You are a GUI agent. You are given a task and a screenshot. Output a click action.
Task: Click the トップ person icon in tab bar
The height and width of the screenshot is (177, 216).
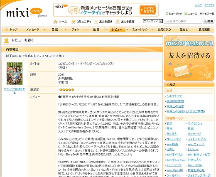[7, 29]
